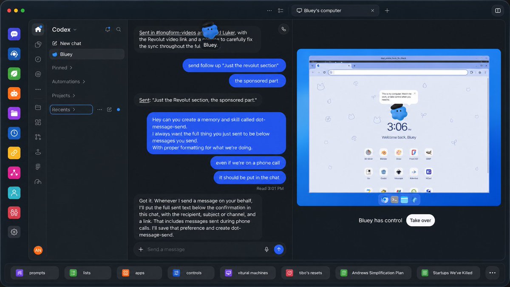Open the green leaf app icon

pyautogui.click(x=14, y=74)
